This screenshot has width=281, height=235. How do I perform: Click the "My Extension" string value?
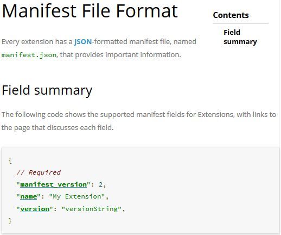pos(77,196)
